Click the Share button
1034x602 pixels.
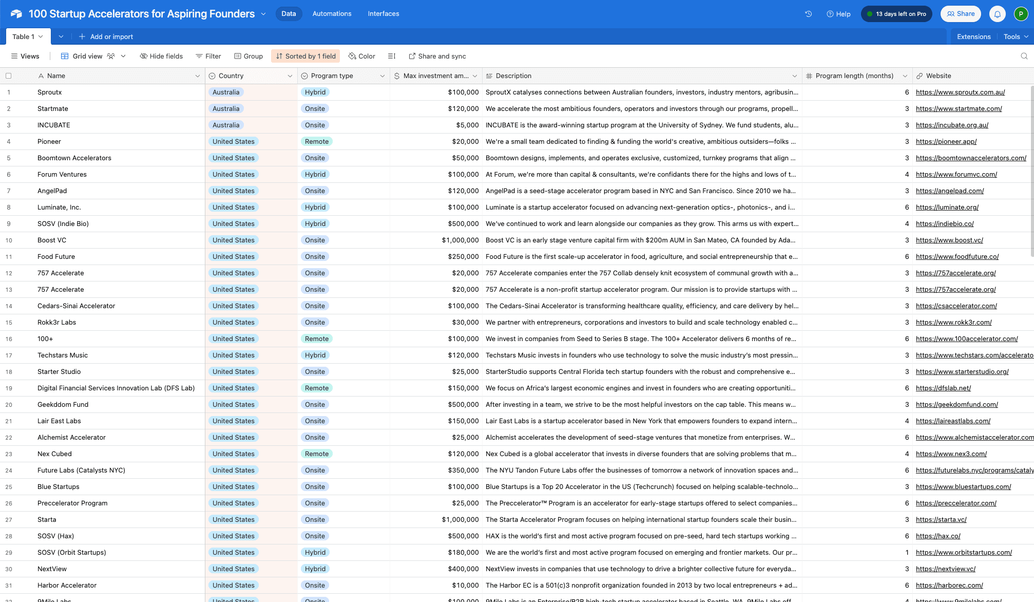pos(960,14)
